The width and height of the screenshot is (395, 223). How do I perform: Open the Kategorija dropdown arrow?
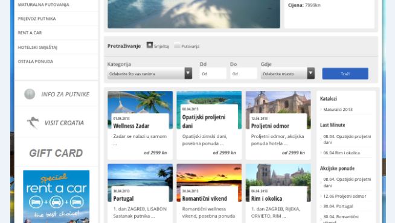[x=188, y=73]
